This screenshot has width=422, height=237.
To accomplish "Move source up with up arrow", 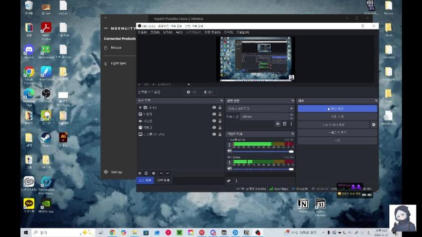I will click(161, 173).
